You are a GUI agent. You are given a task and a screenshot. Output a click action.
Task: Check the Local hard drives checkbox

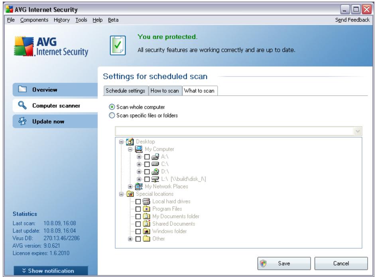pos(138,202)
